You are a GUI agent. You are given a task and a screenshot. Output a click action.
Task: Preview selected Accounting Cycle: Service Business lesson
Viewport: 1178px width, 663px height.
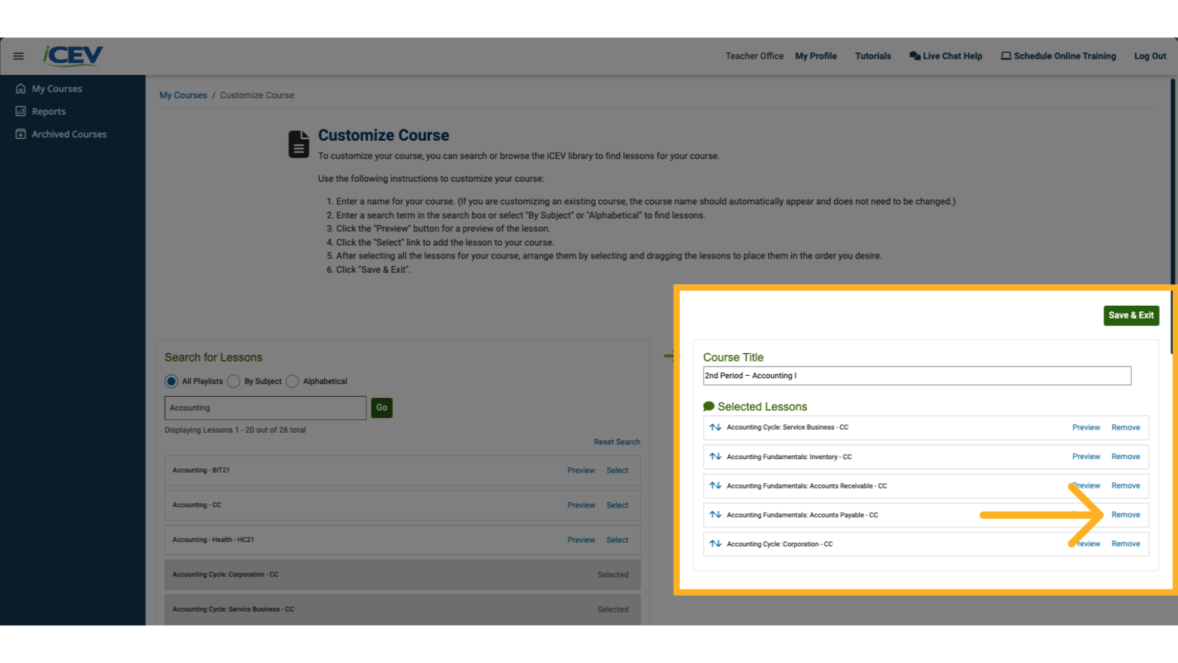coord(1086,427)
